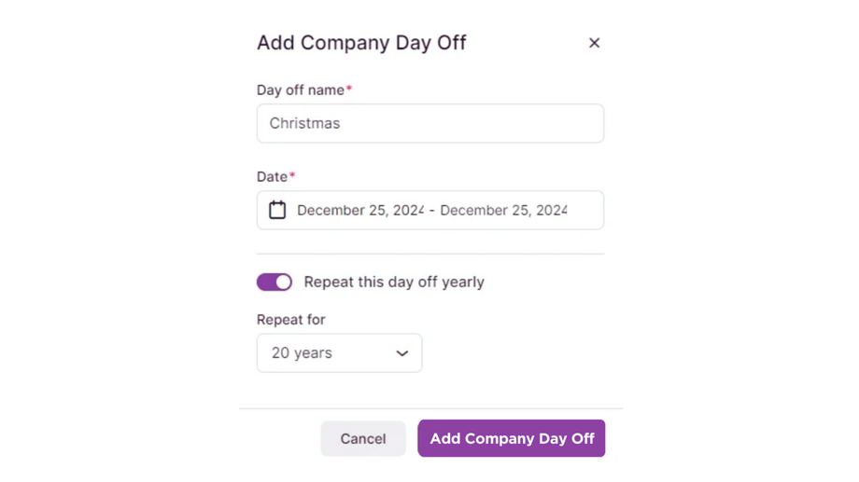Click the dash separator between the dates
Viewport: 859px width, 482px height.
(x=432, y=211)
